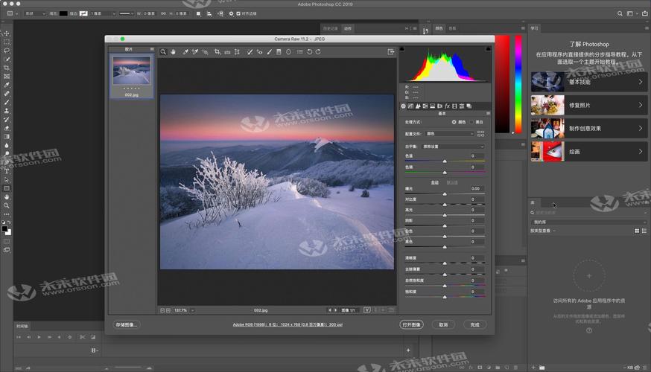The image size is (651, 372).
Task: Open the profile browser grid icon
Action: pos(480,133)
